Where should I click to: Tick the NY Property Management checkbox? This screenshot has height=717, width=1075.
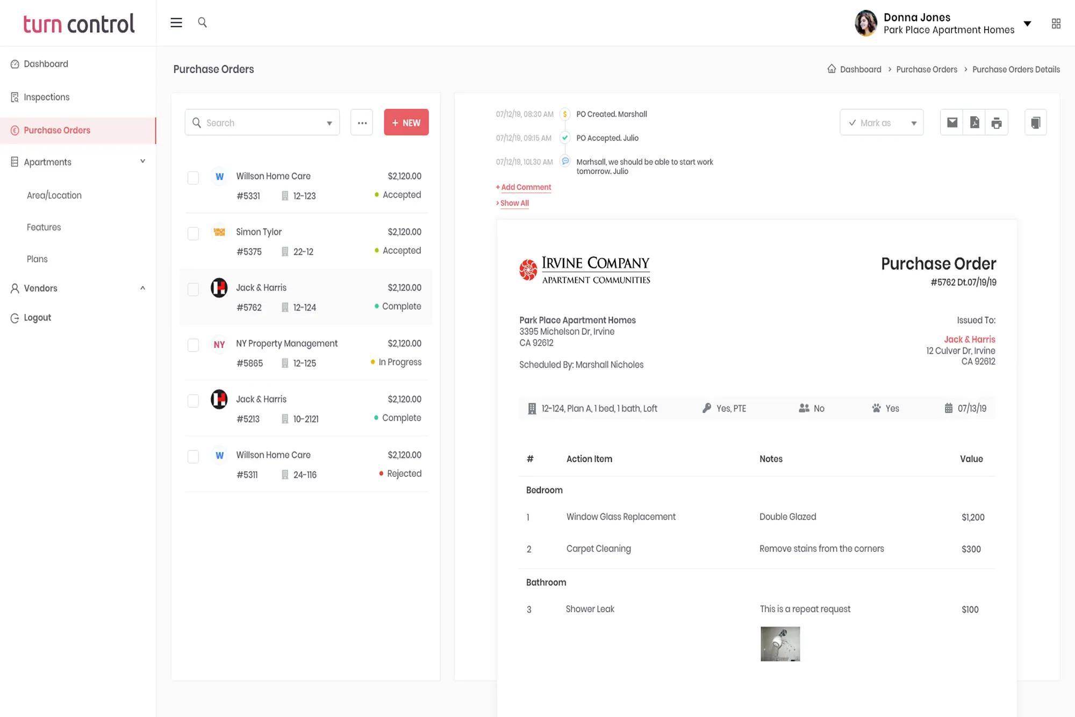click(x=193, y=345)
